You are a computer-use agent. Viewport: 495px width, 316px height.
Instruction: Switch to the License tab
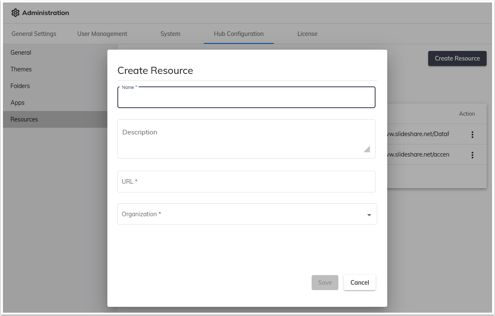point(307,34)
